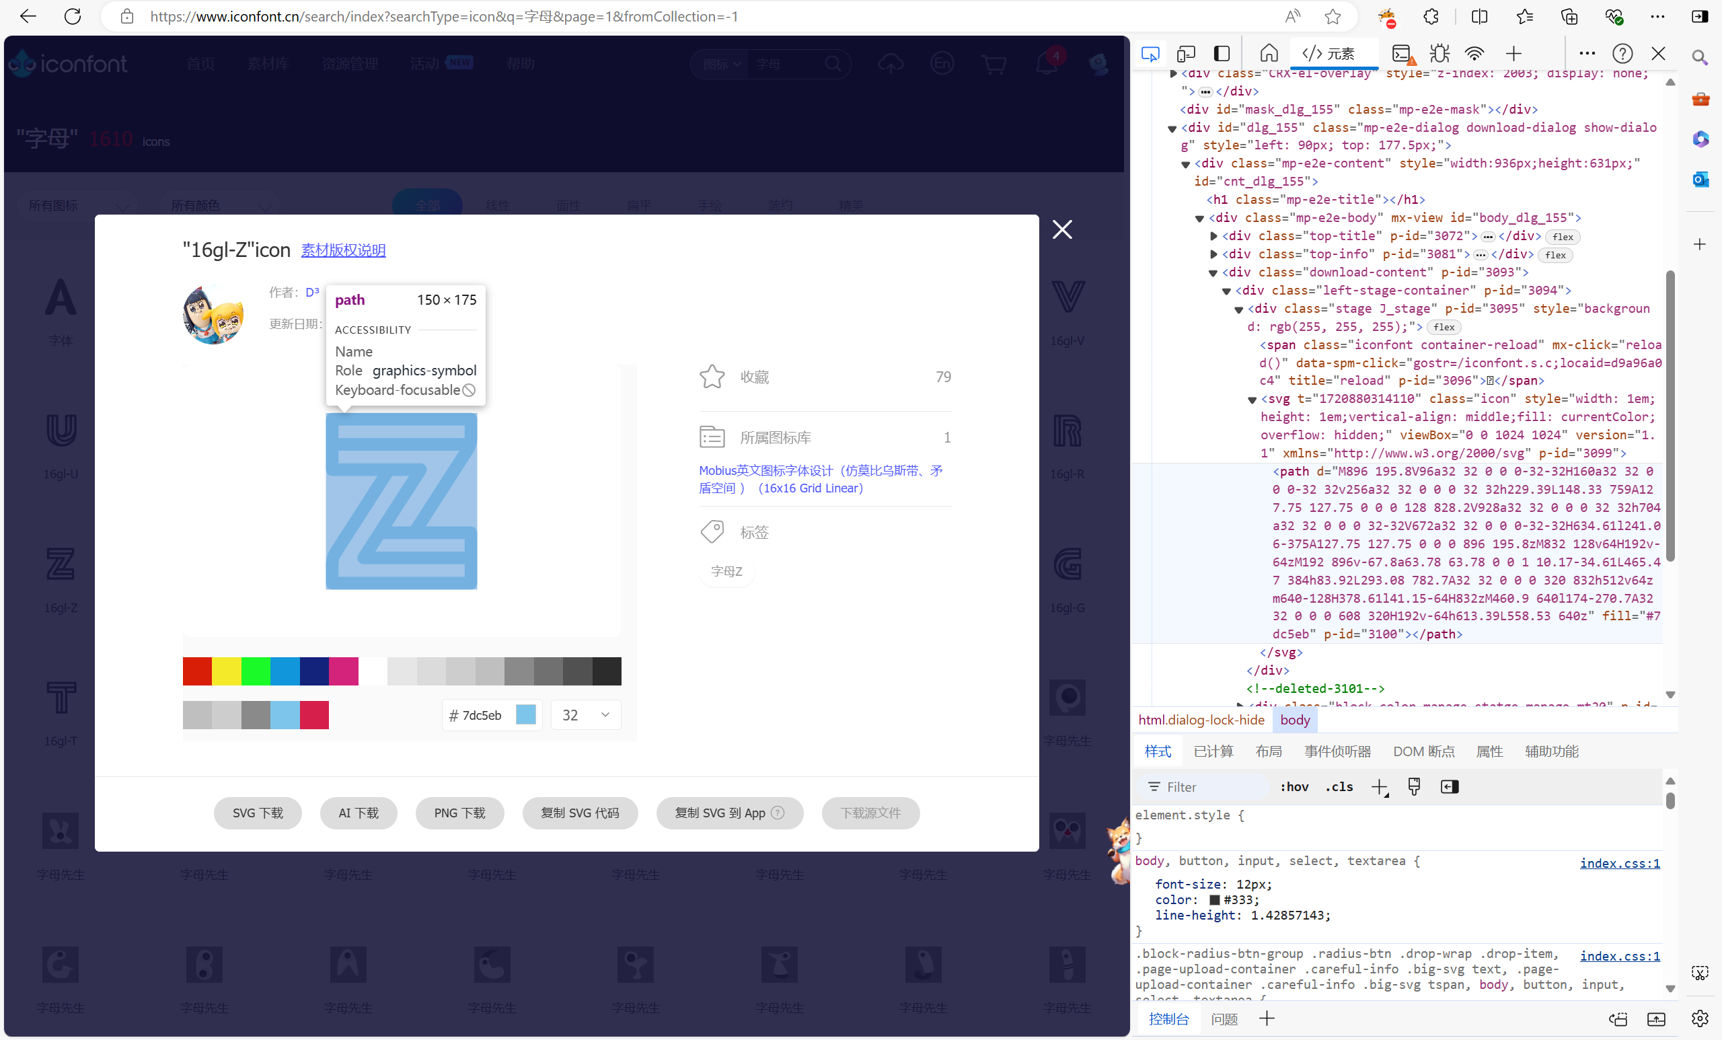Switch to the 已计算 computed tab
The image size is (1722, 1040).
point(1213,751)
